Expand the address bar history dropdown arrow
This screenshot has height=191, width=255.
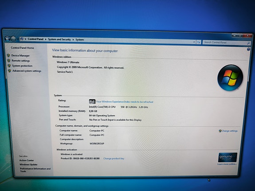[194, 42]
